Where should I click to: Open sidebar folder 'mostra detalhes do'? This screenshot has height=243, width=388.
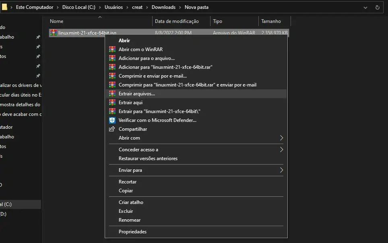click(21, 105)
